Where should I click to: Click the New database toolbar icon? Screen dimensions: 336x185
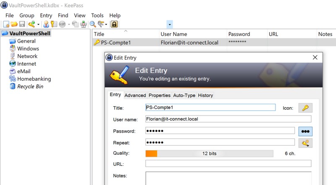pos(6,24)
